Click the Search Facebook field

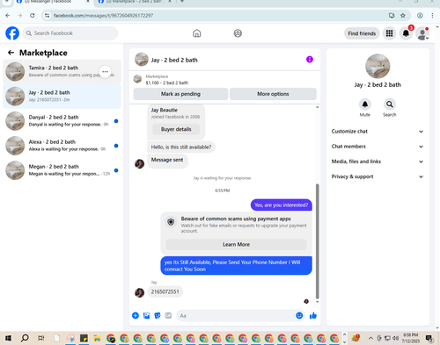coord(70,33)
